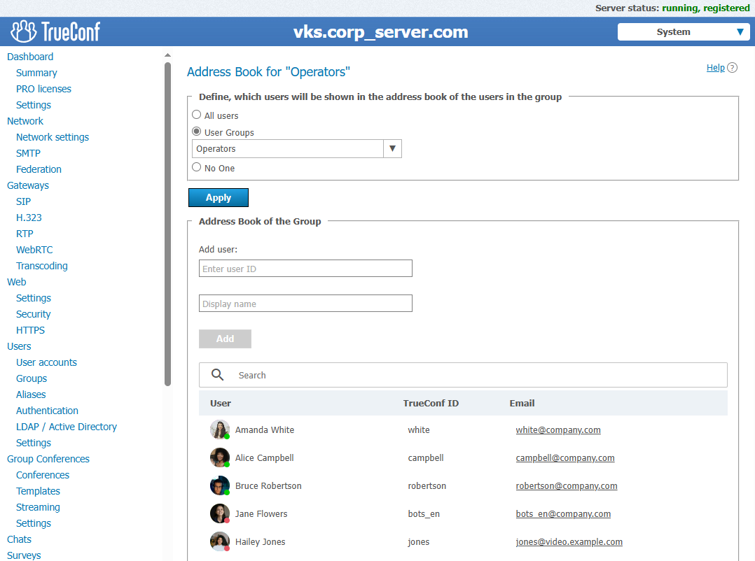Click Alice Campbell's avatar picture
755x561 pixels.
[220, 457]
